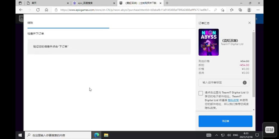Click the blue 下订单 place order button
This screenshot has width=279, height=139.
pos(226,121)
